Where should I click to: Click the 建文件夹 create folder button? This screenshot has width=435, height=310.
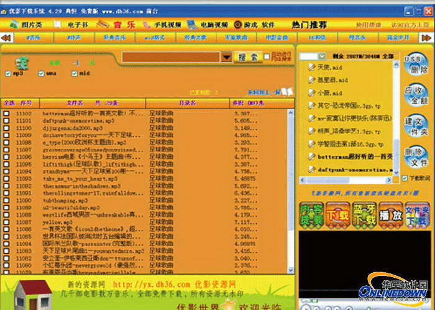tap(416, 126)
